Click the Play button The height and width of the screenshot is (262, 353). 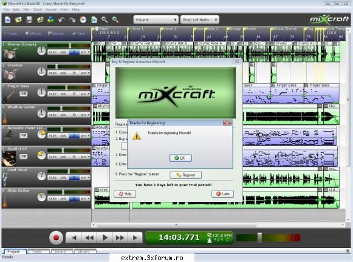tap(105, 238)
